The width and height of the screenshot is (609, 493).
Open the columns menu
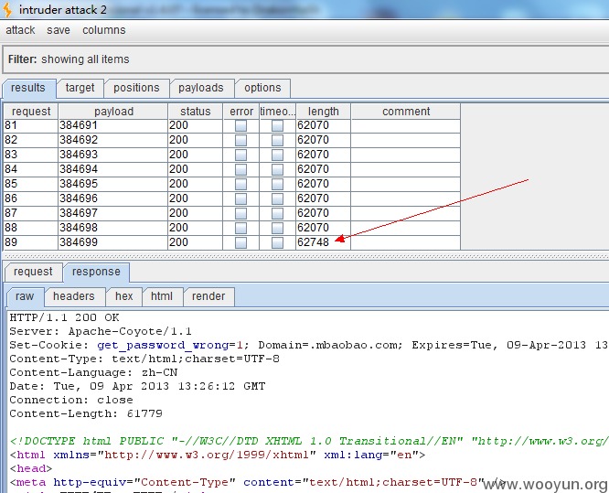coord(103,30)
